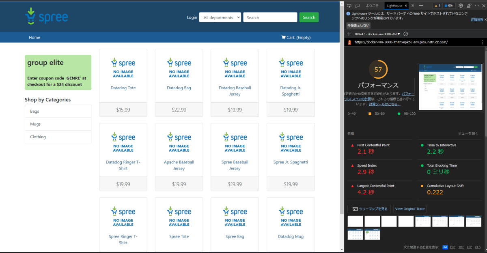Open the Datadog Baseball Jersey product

tap(235, 91)
